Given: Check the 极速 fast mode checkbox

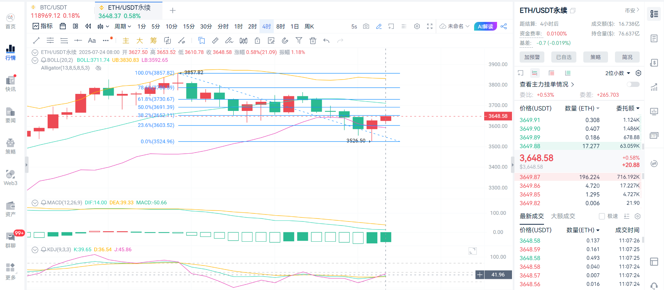Looking at the screenshot, I should [602, 216].
